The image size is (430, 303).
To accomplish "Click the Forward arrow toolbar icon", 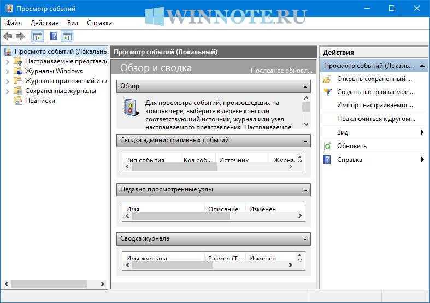I will point(20,36).
